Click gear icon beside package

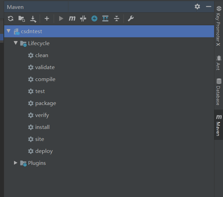(x=31, y=103)
